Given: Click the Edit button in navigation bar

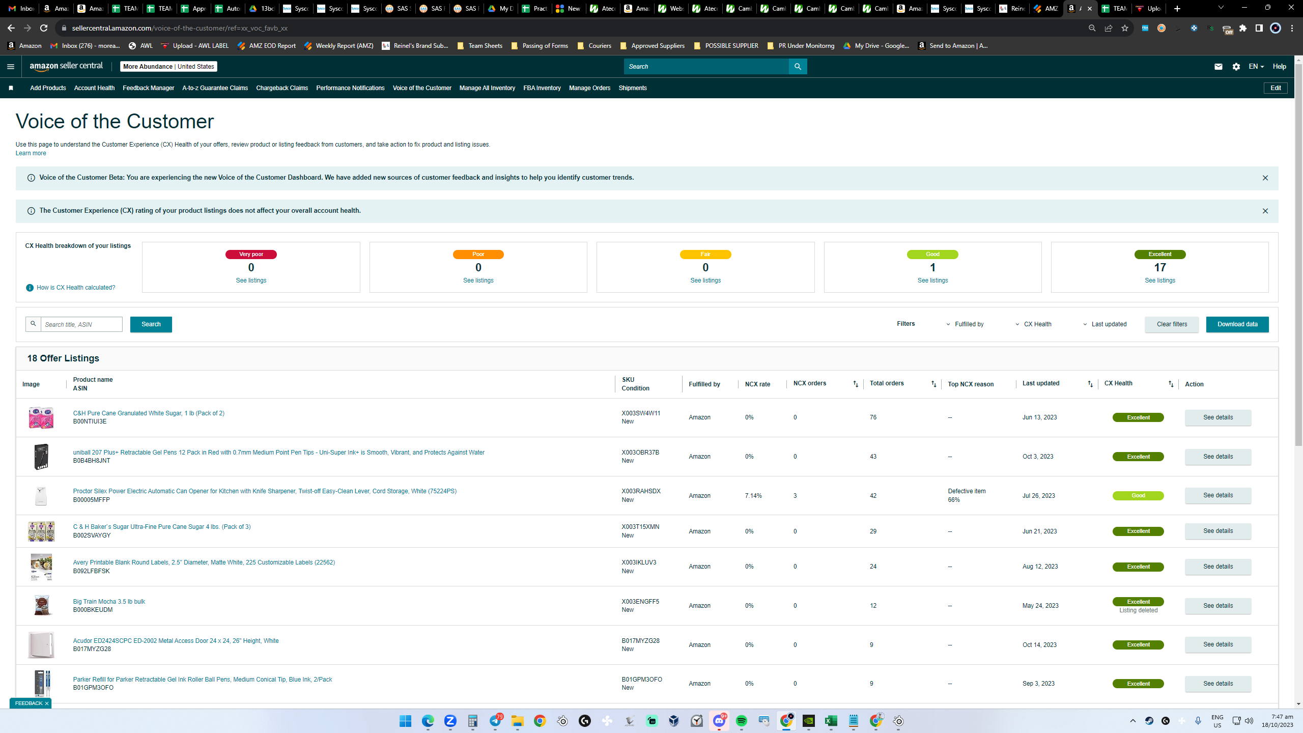Looking at the screenshot, I should point(1276,88).
